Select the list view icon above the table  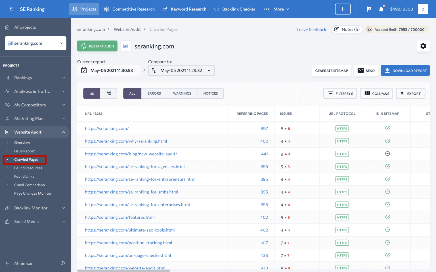pos(91,93)
